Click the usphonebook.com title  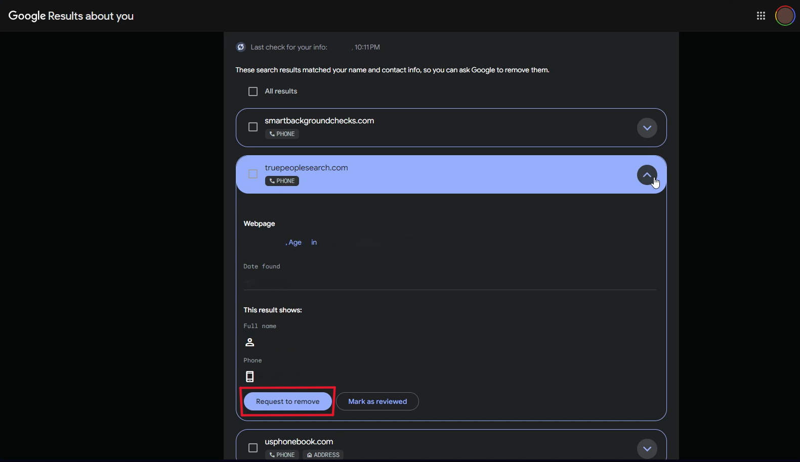coord(299,442)
